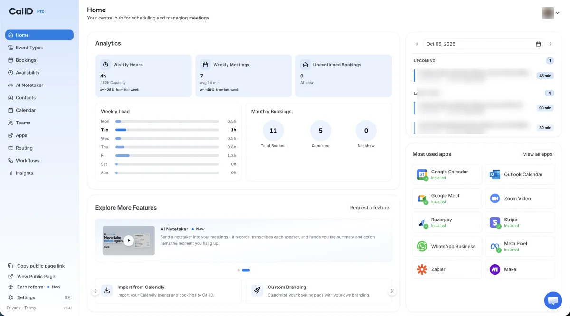
Task: Click the Tue weekly load bar
Action: click(x=167, y=130)
